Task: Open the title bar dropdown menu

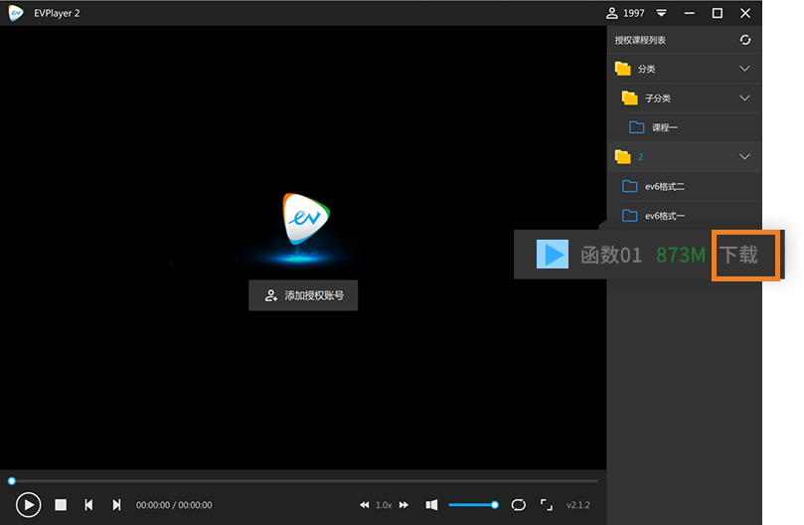Action: click(661, 13)
